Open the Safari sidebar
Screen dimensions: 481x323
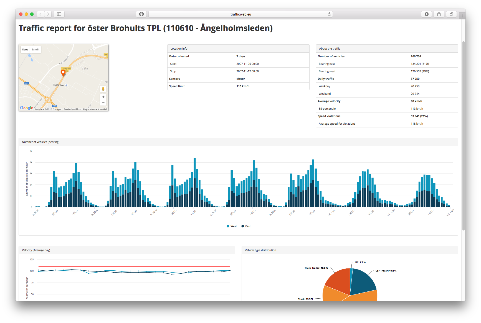click(x=59, y=14)
